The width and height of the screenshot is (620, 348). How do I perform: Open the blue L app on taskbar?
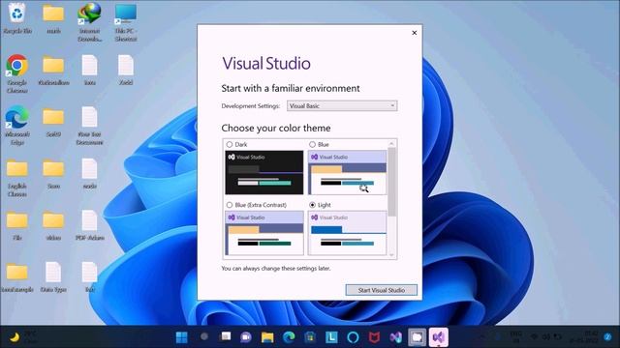pos(331,337)
